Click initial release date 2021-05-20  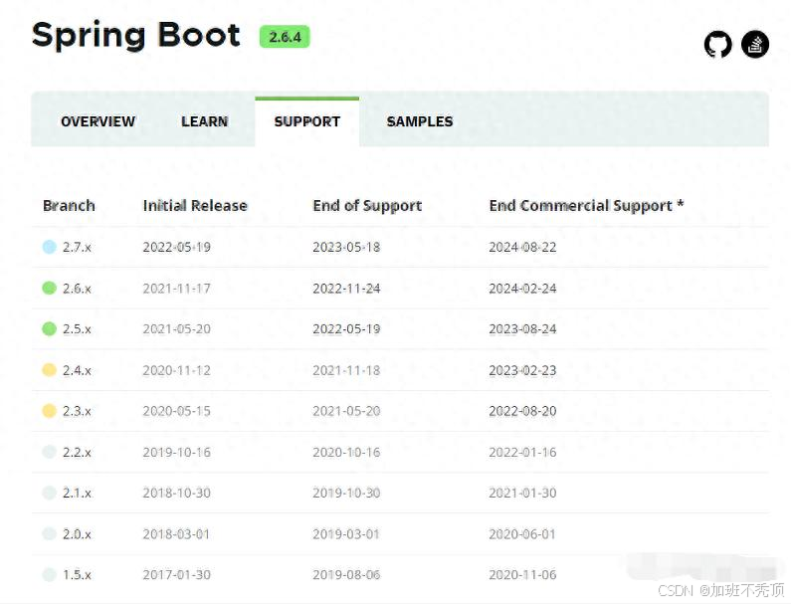(x=176, y=329)
